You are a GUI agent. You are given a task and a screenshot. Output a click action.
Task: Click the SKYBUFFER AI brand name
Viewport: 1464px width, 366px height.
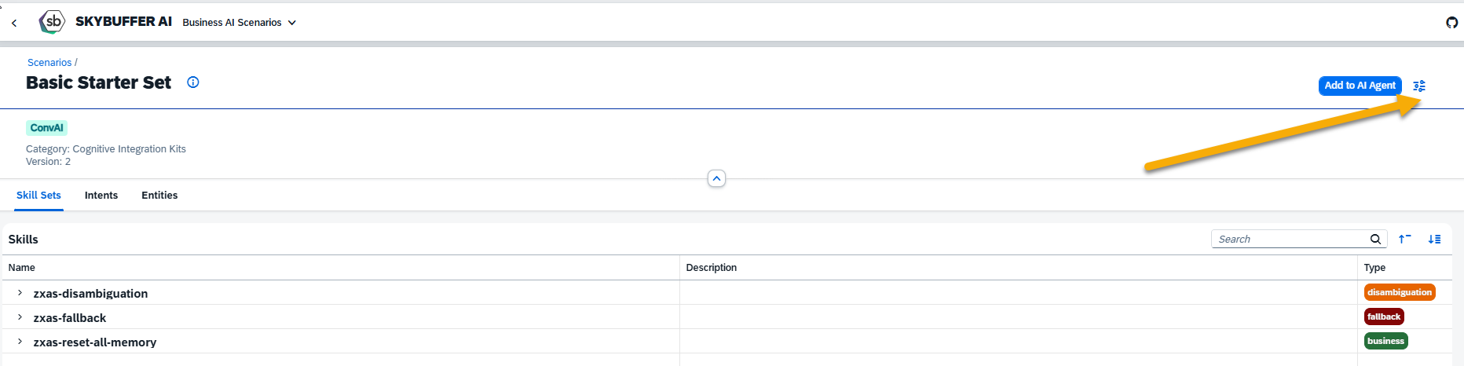coord(123,22)
